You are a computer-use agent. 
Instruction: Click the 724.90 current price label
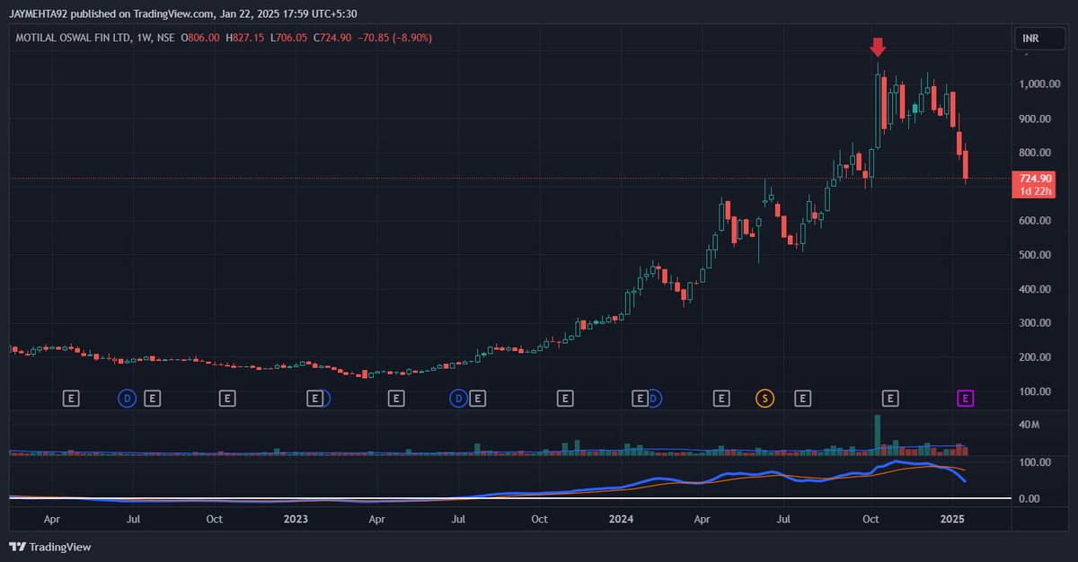click(1035, 179)
